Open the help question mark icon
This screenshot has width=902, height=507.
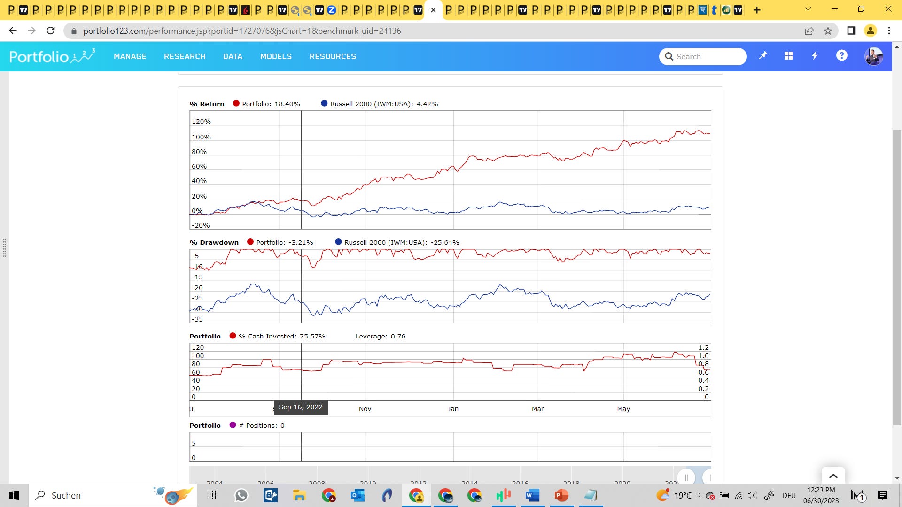[x=841, y=56]
